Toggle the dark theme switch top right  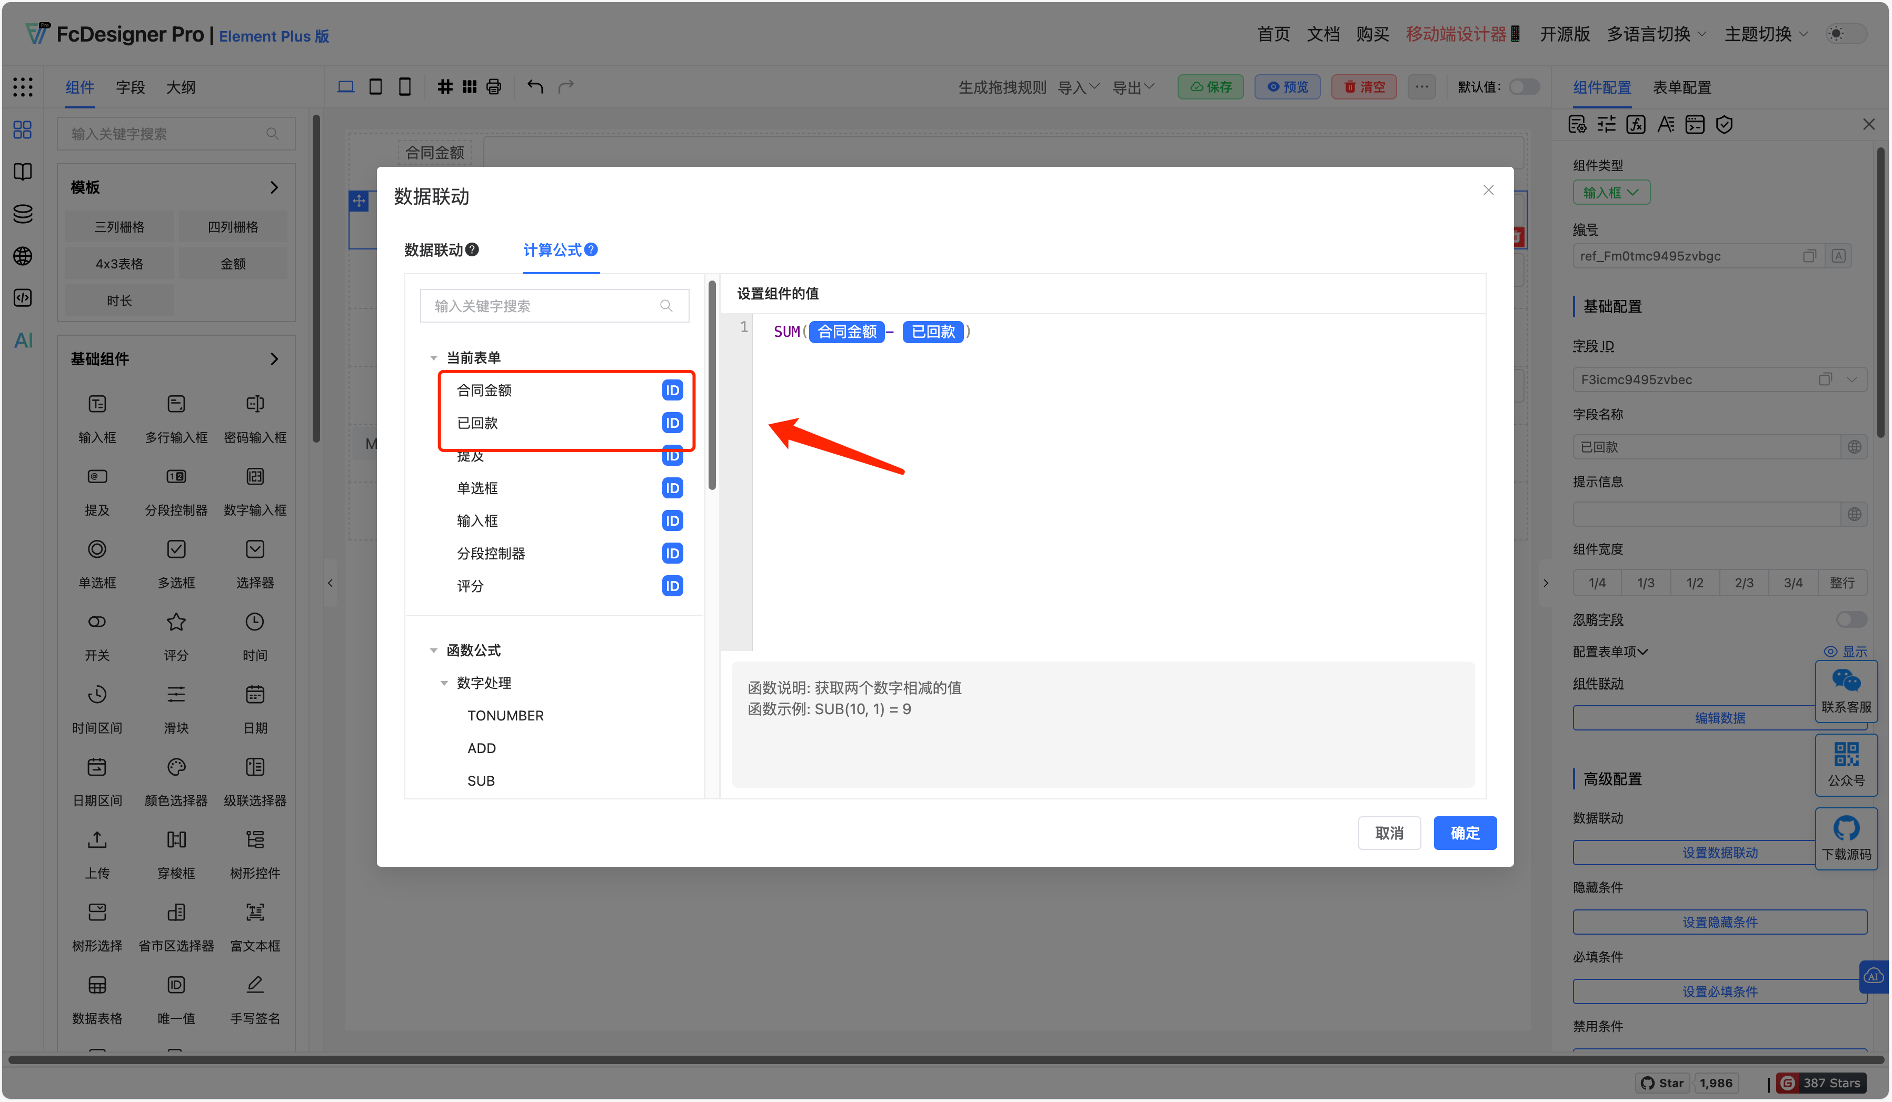pos(1846,34)
